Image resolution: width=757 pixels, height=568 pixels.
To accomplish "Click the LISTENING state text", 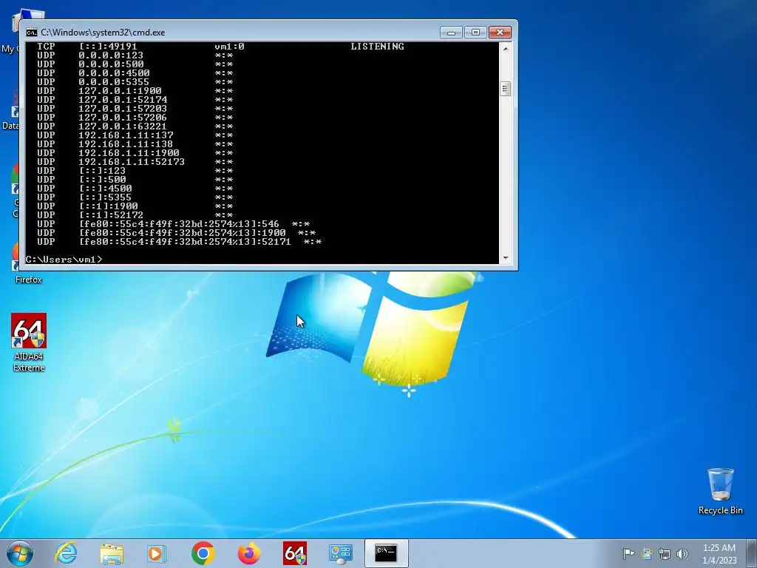I will coord(377,47).
